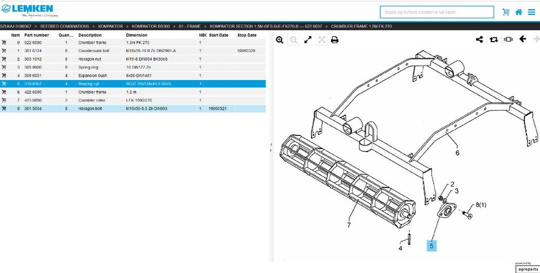
Task: Open SEEDBED COMBINATIONS breadcrumb
Action: (x=64, y=26)
